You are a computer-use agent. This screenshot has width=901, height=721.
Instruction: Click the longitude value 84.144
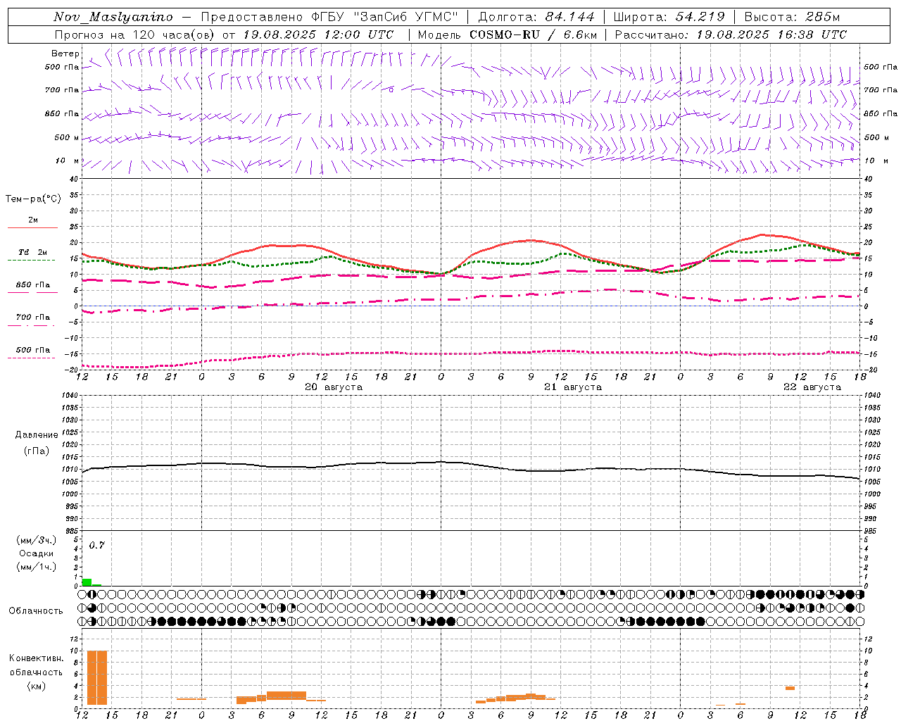pyautogui.click(x=569, y=17)
